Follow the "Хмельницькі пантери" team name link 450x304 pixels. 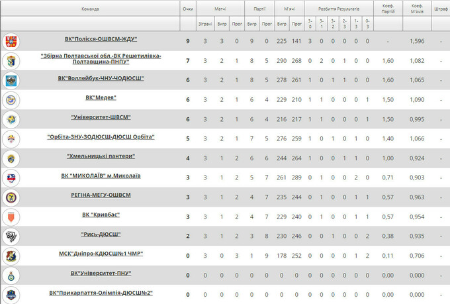101,156
